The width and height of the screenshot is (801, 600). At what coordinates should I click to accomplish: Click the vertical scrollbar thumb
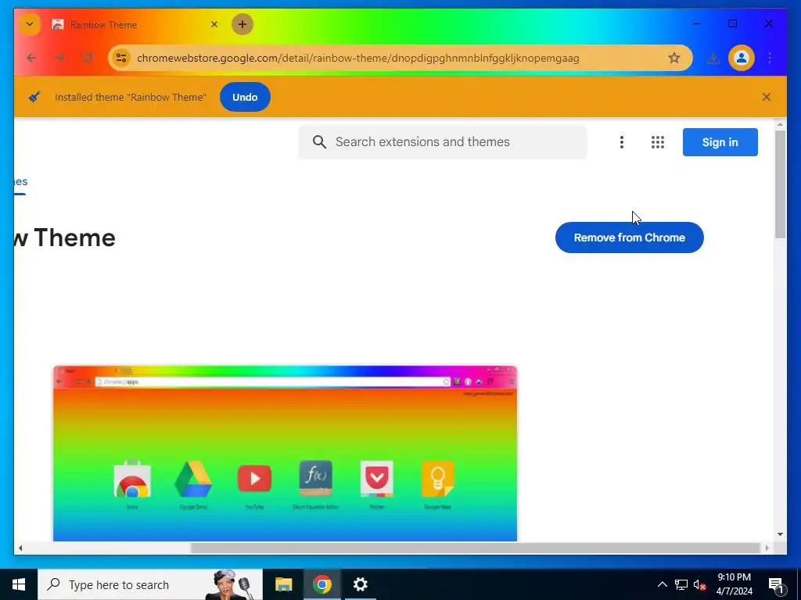coord(780,184)
